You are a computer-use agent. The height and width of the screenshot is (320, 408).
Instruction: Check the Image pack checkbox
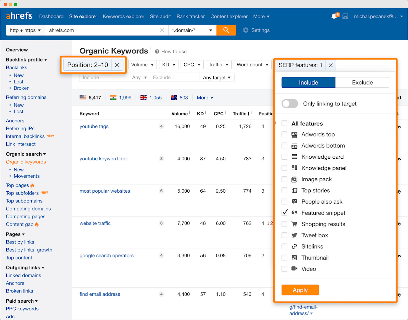click(x=284, y=179)
